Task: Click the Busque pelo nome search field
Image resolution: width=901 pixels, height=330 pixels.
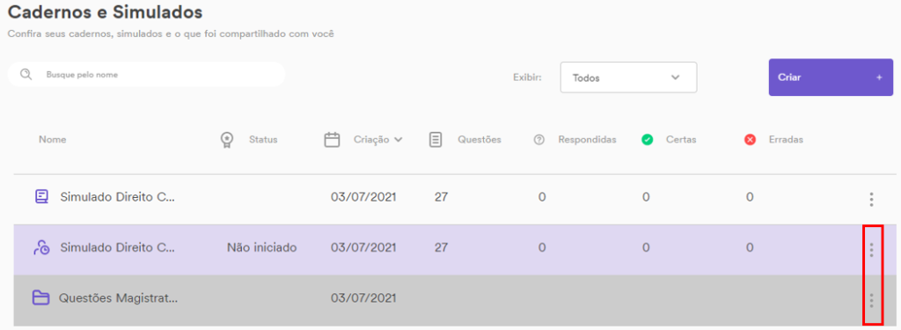Action: coord(147,75)
